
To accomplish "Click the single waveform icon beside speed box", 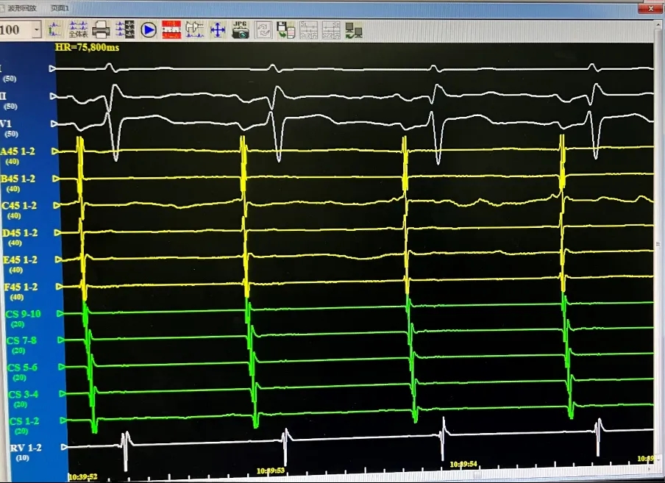I will click(x=55, y=29).
